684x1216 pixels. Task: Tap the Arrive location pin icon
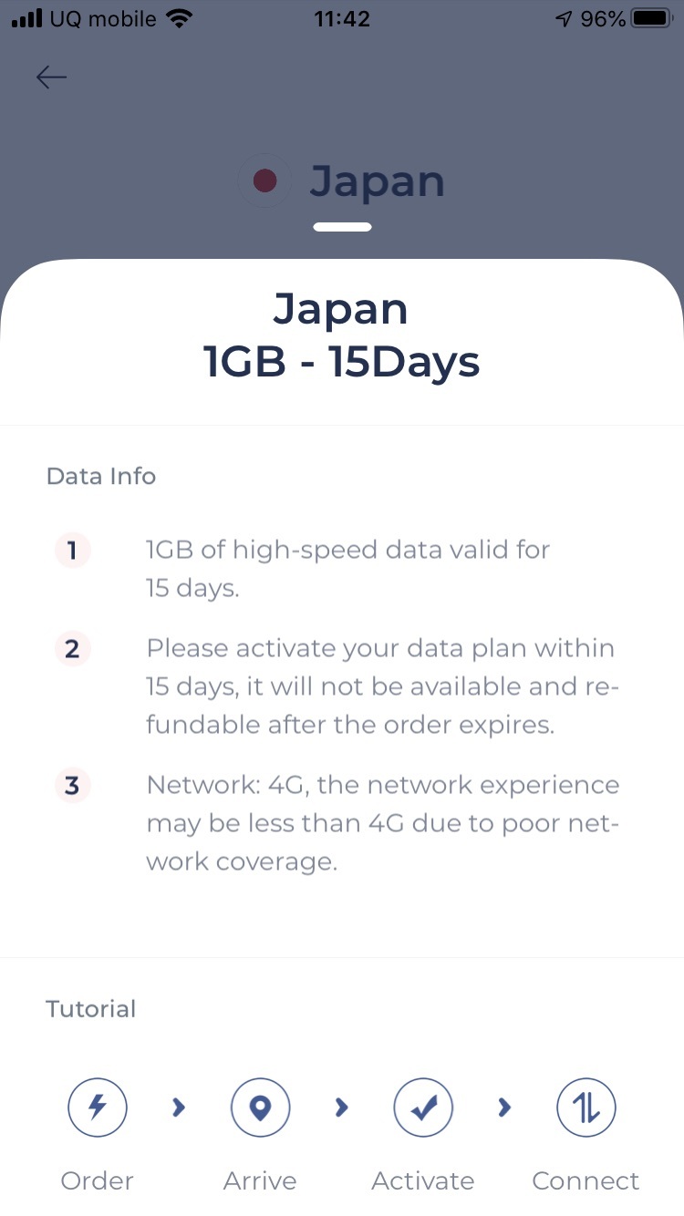tap(260, 1108)
